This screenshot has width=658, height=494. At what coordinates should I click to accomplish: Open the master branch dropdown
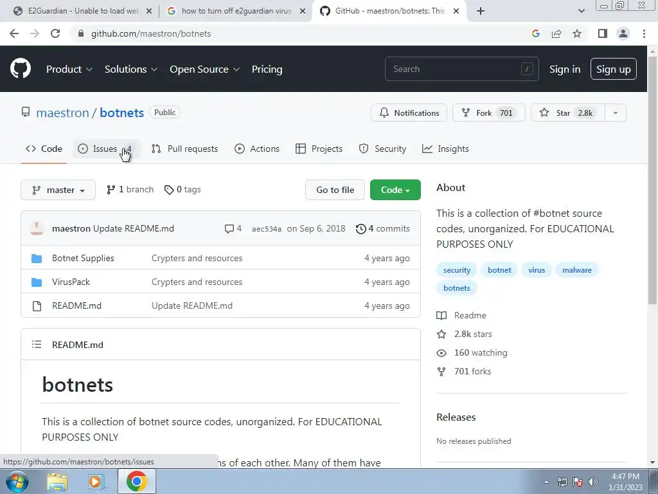tap(58, 190)
